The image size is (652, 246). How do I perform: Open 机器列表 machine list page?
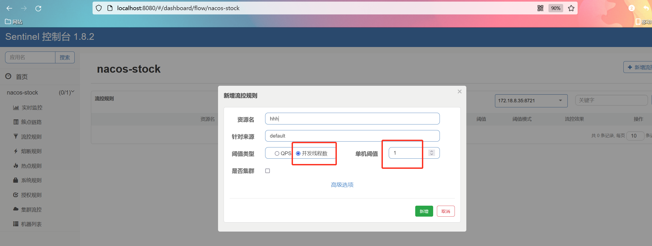click(x=31, y=224)
